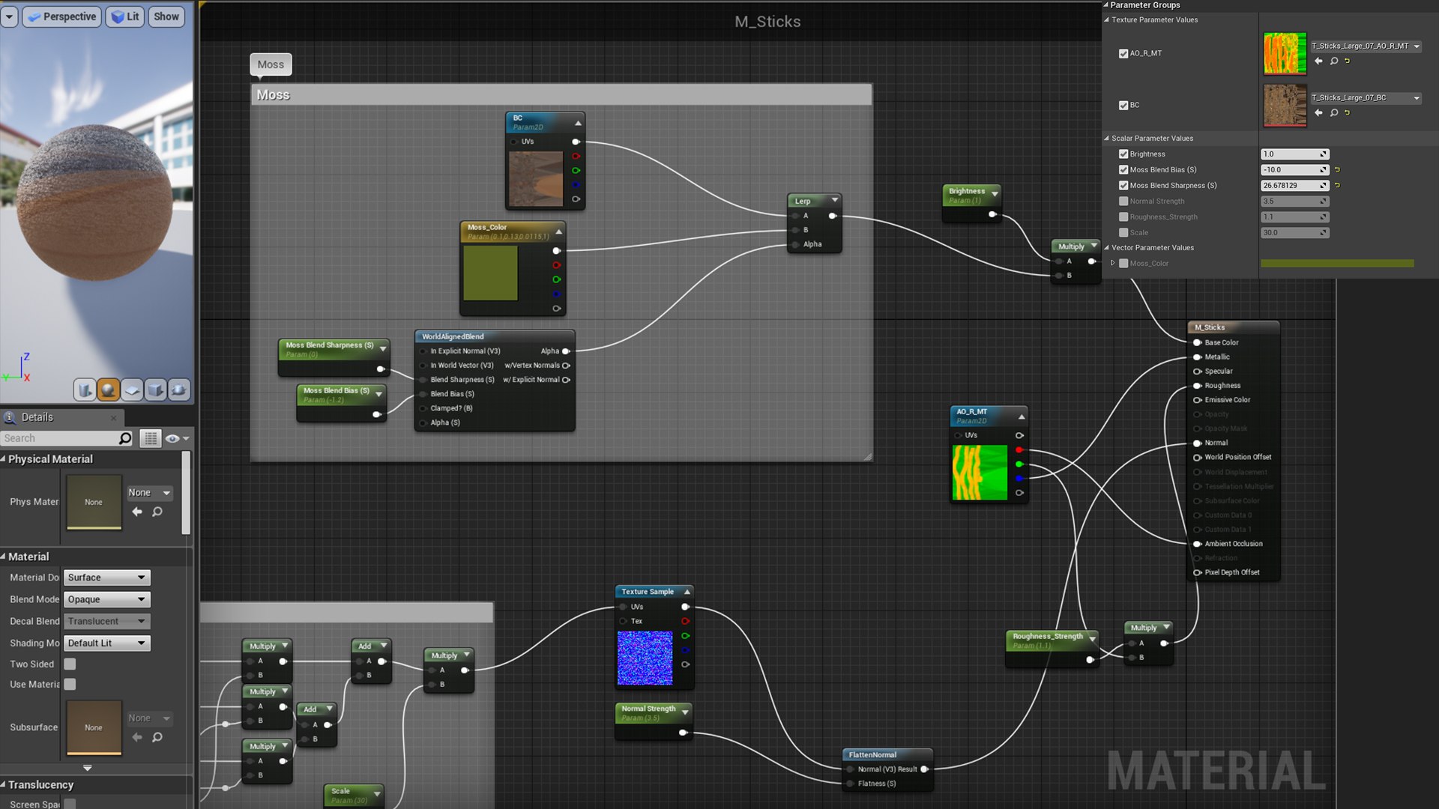The image size is (1439, 809).
Task: Use selected asset arrow for AO_R_MT texture
Action: pos(1319,61)
